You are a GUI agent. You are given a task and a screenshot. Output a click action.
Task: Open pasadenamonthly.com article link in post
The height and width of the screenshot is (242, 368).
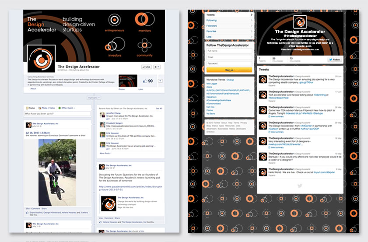[130, 188]
